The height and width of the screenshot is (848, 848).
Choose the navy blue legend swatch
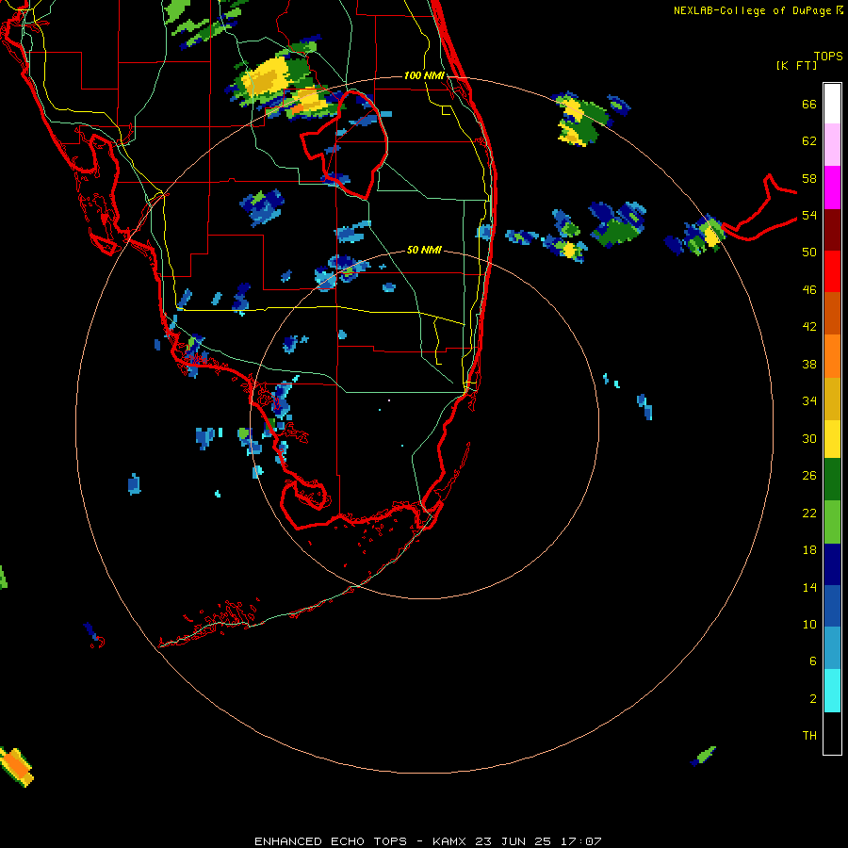832,564
